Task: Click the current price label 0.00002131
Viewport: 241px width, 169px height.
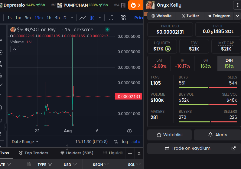Action: (x=129, y=97)
